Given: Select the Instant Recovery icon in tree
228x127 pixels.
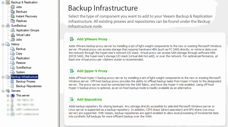Looking at the screenshot, I should 13,16.
